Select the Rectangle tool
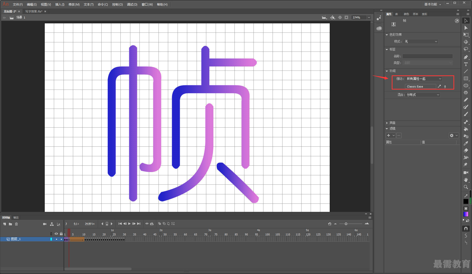Screen dimensions: 472x274 (x=466, y=78)
